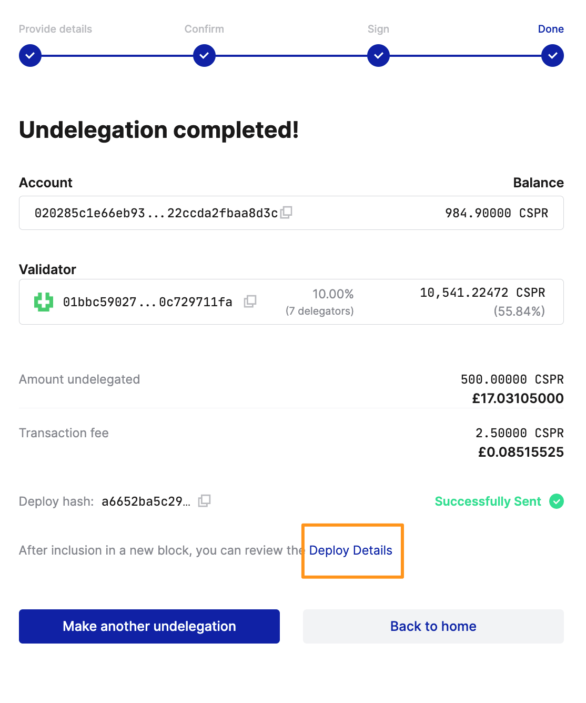Click the deploy hash a6652ba5c29...
This screenshot has height=703, width=586.
click(x=146, y=501)
